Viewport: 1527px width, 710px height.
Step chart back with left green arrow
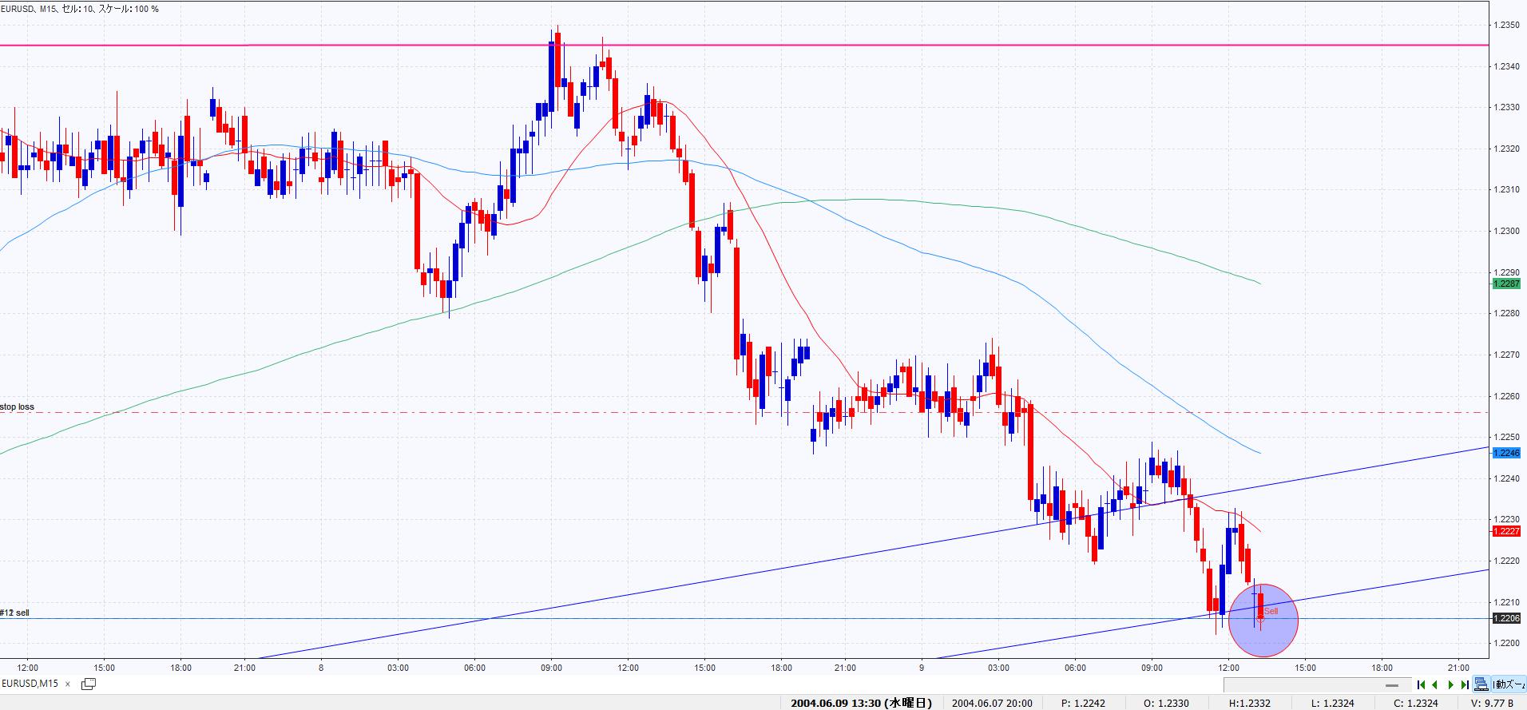tap(1435, 684)
